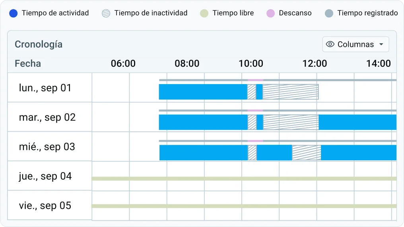Select the lun., sep 01 row label
The image size is (404, 227).
(x=45, y=88)
